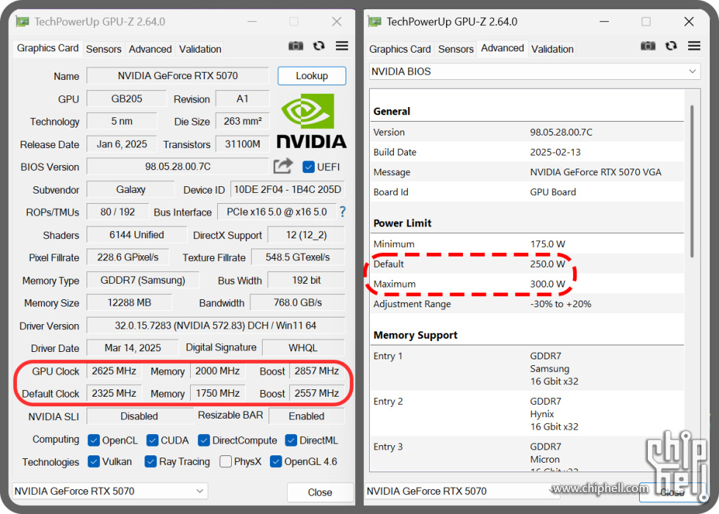Click the GPU field showing GB205
This screenshot has height=514, width=719.
pyautogui.click(x=126, y=98)
